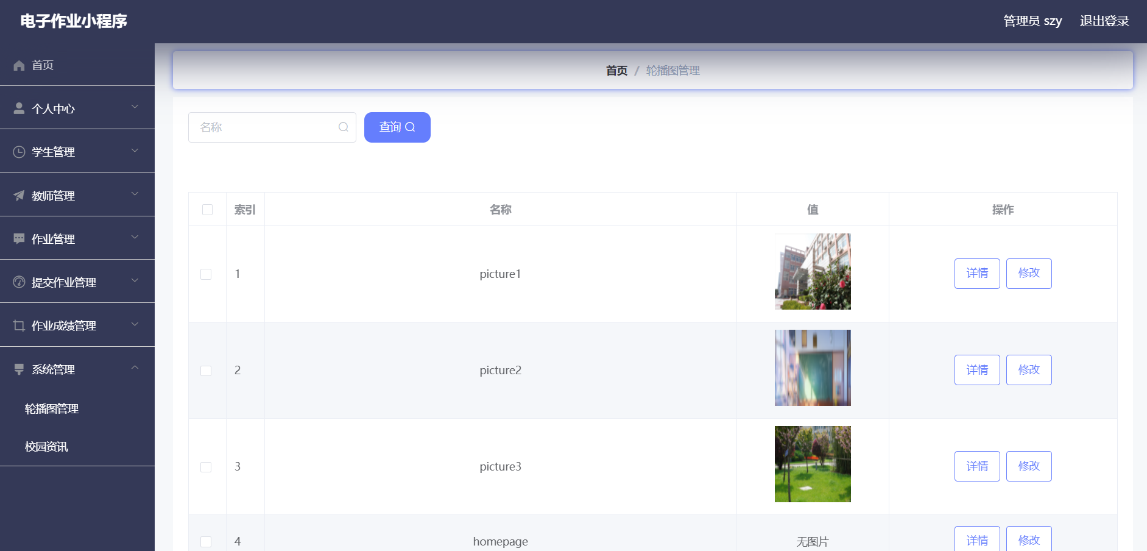Click the 管理员 szy user label
1147x551 pixels.
point(1032,21)
